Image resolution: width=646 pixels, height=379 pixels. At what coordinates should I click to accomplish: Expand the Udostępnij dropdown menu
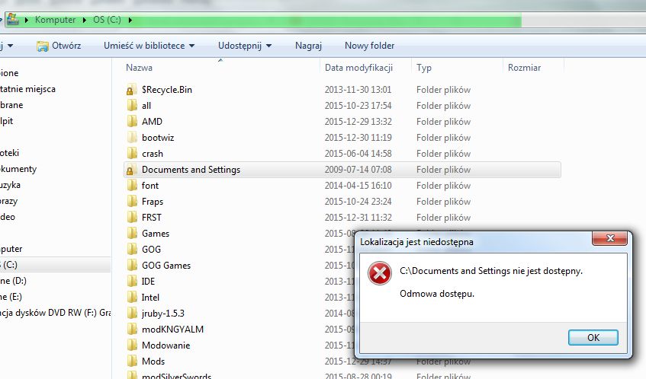(245, 46)
